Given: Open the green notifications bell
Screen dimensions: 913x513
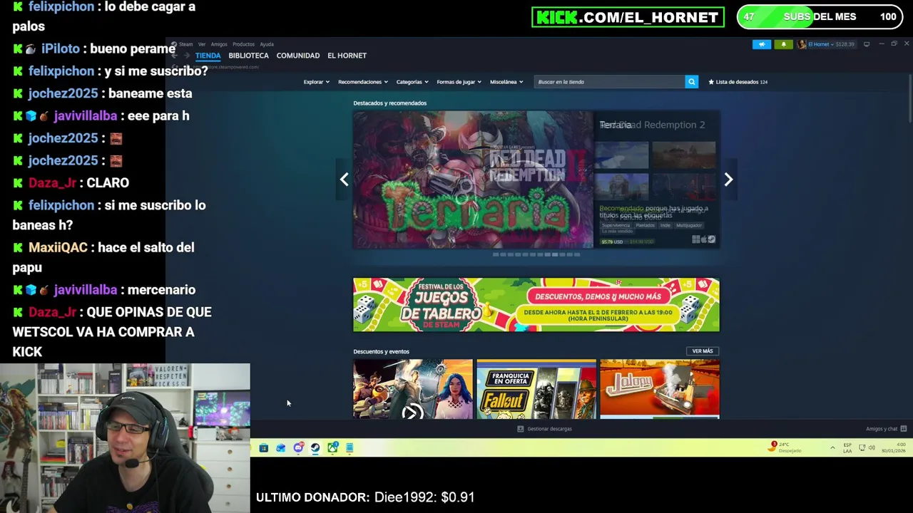Looking at the screenshot, I should (783, 44).
